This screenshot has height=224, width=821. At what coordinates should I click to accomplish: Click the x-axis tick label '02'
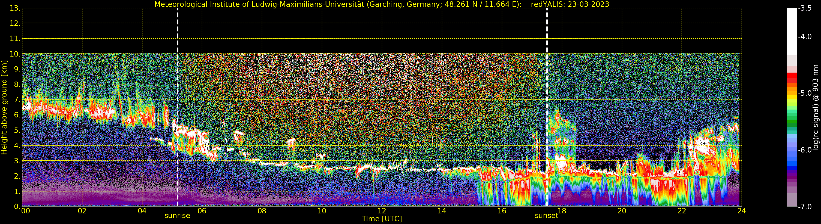[82, 211]
